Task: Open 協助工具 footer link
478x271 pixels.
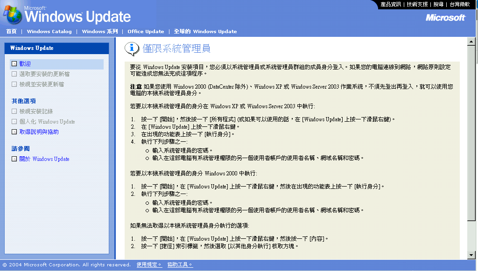Action: 180,264
